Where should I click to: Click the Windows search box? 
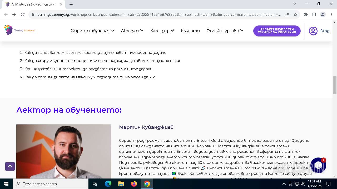click(x=51, y=184)
